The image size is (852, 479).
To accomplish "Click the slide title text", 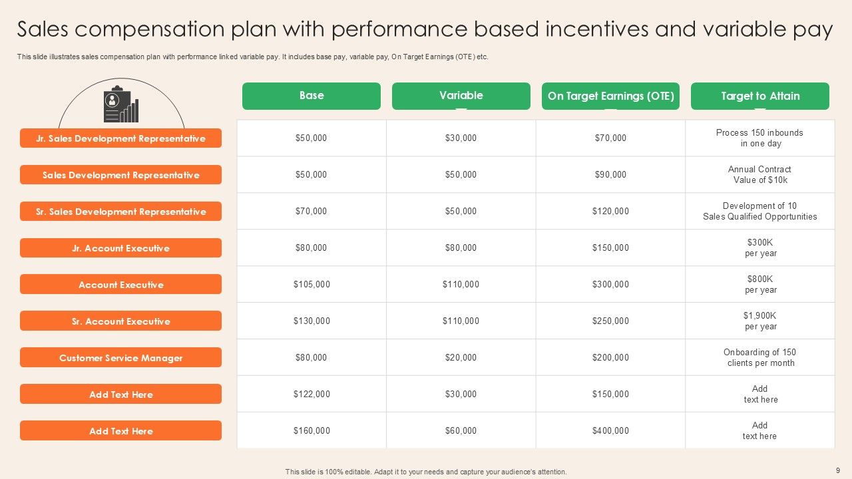I will point(425,30).
